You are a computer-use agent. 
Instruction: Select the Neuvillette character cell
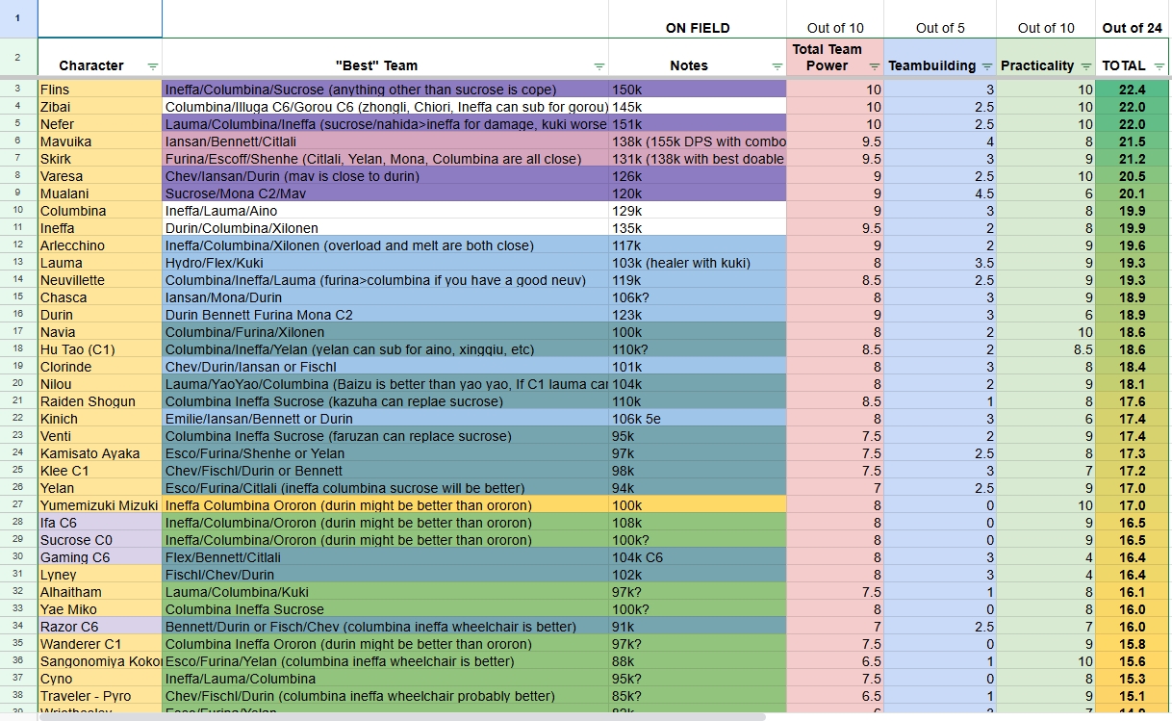[100, 280]
